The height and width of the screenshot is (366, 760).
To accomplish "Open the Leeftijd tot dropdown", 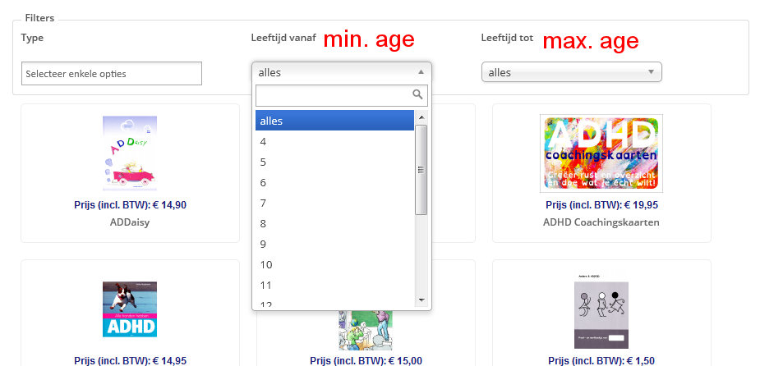I will [571, 72].
